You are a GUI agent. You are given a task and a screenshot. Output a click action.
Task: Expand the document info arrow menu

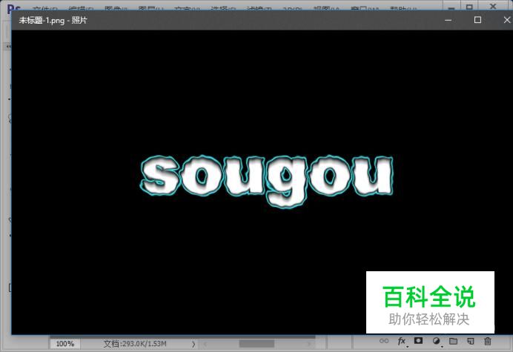tap(193, 344)
